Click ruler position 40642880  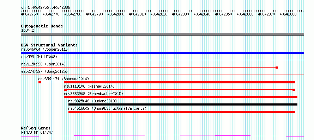288,14
